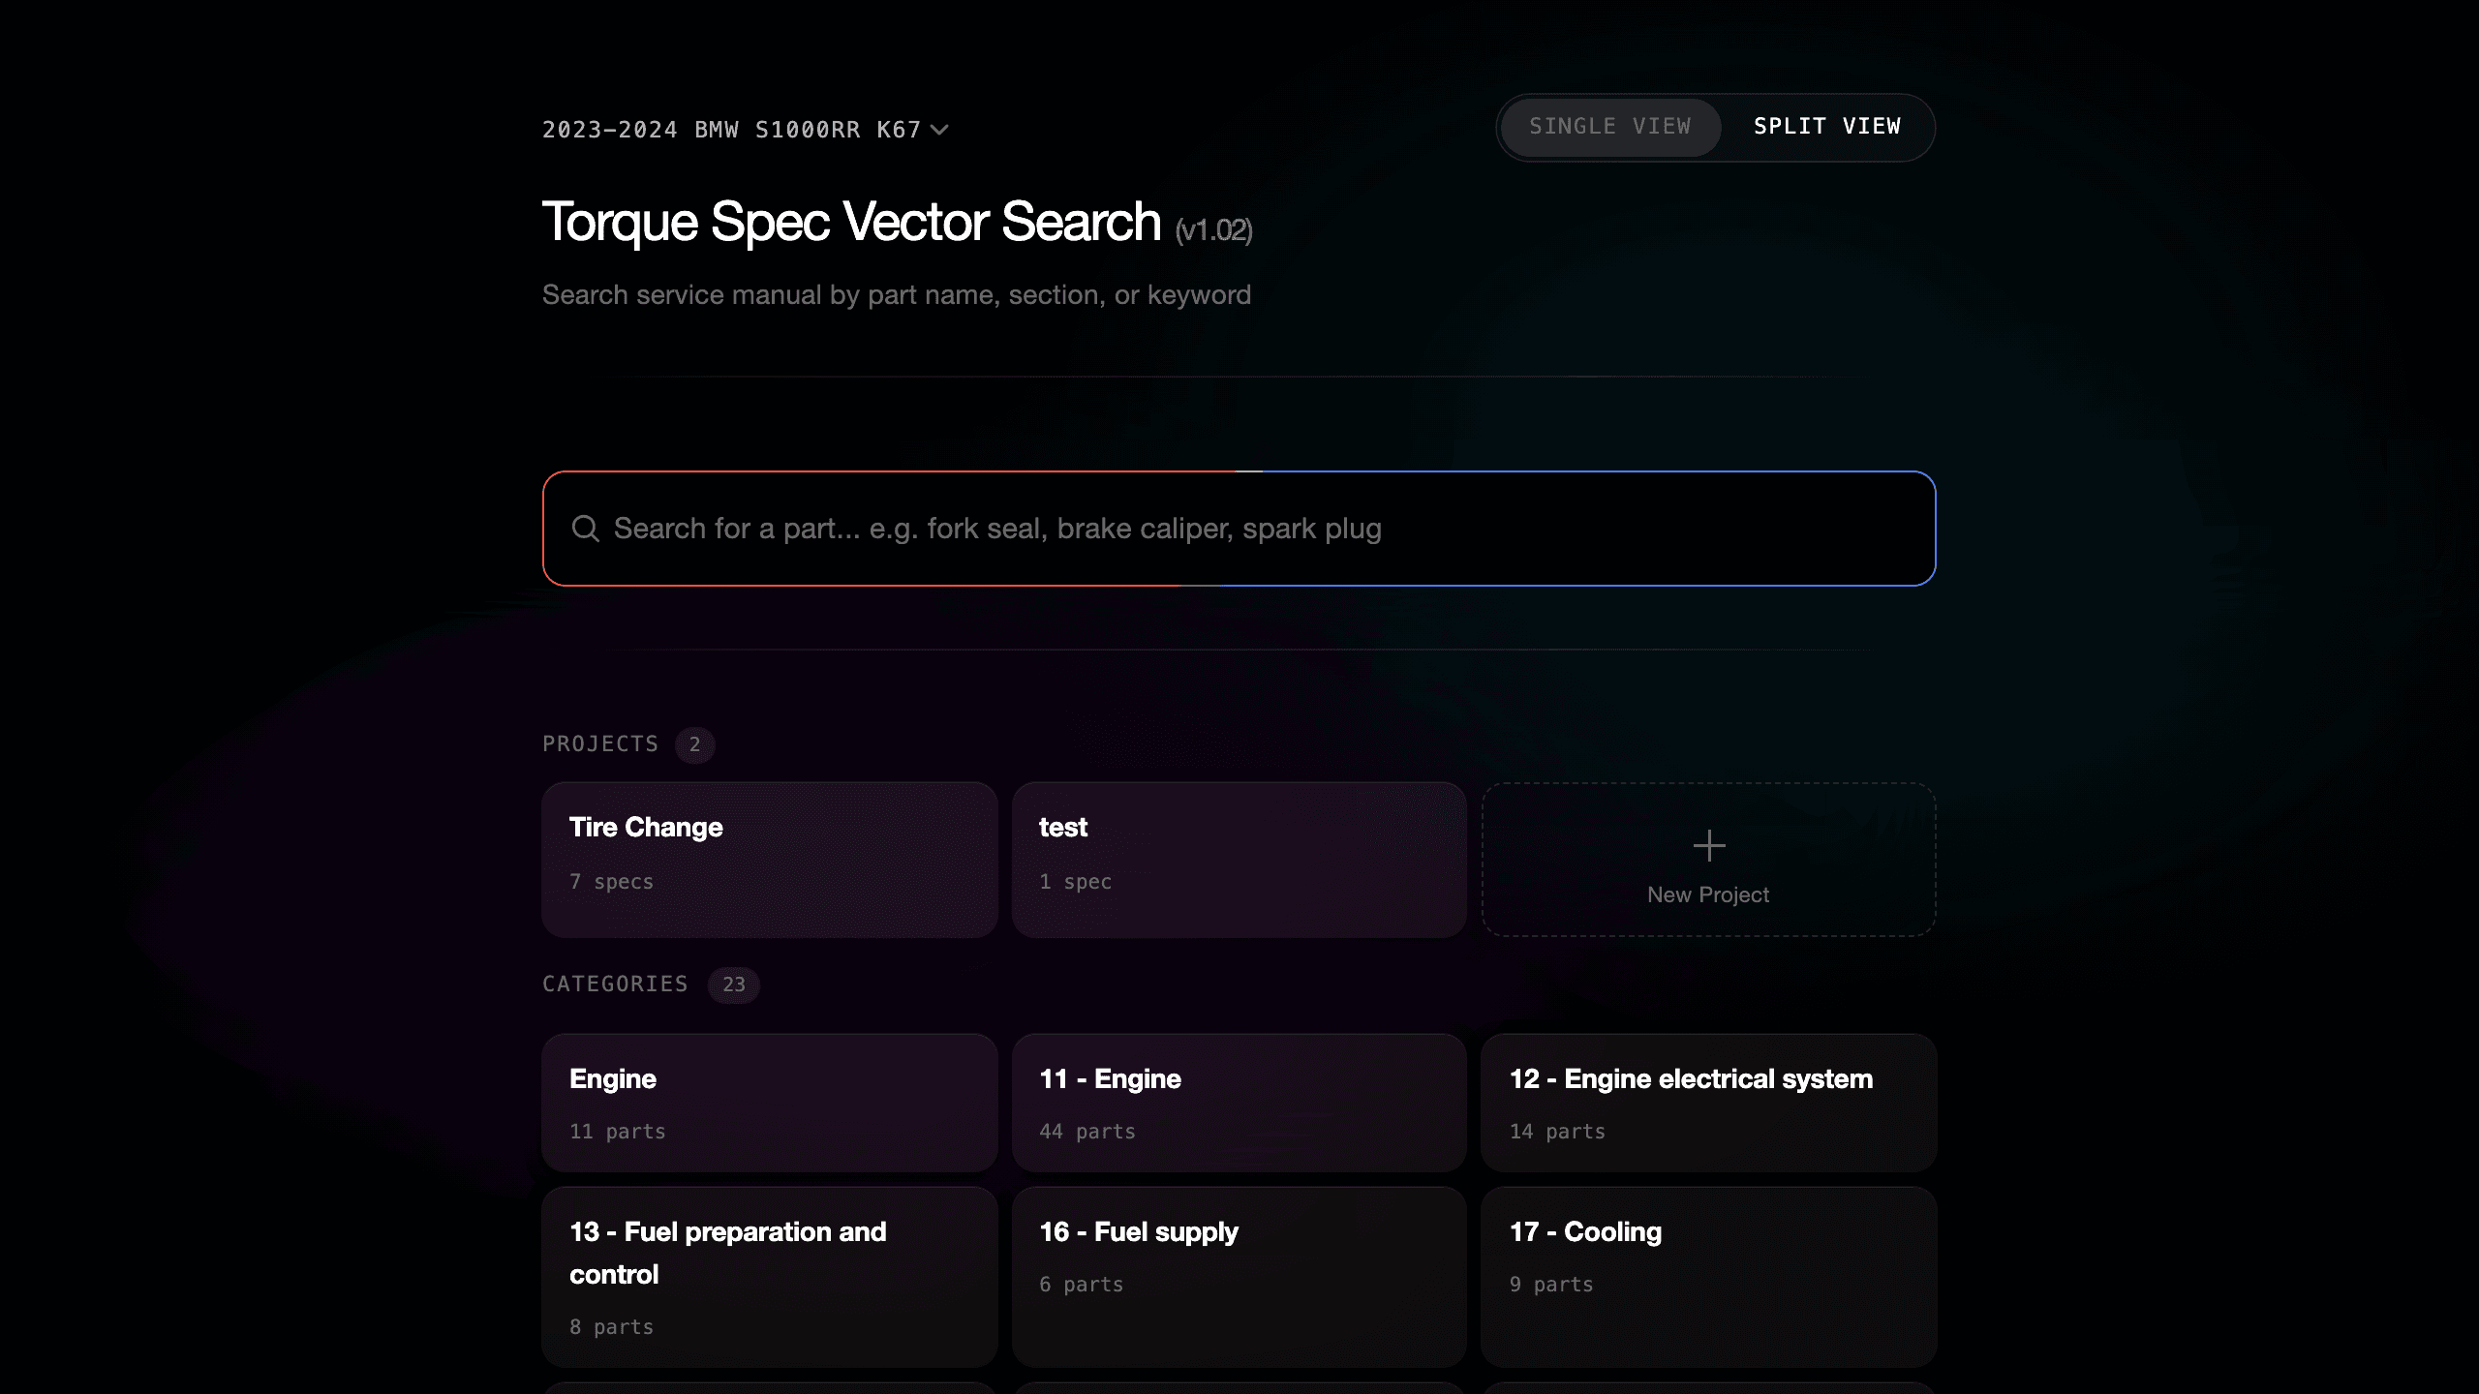
Task: Click the Projects count badge
Action: [694, 744]
